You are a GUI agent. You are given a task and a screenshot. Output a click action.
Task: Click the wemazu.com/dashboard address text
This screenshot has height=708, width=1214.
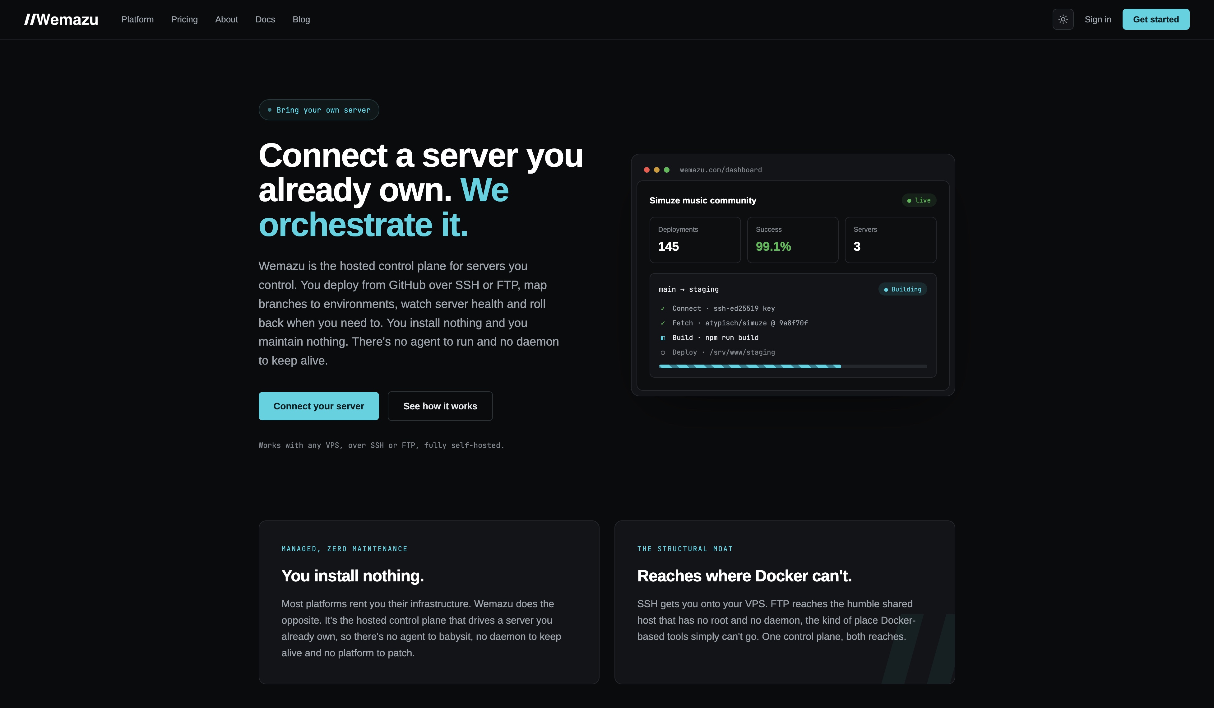pos(721,170)
